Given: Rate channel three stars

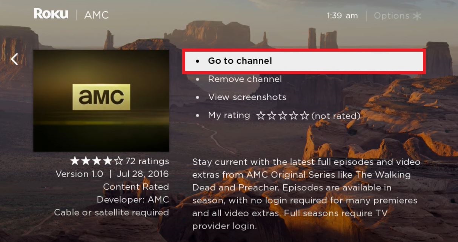Looking at the screenshot, I should point(283,116).
